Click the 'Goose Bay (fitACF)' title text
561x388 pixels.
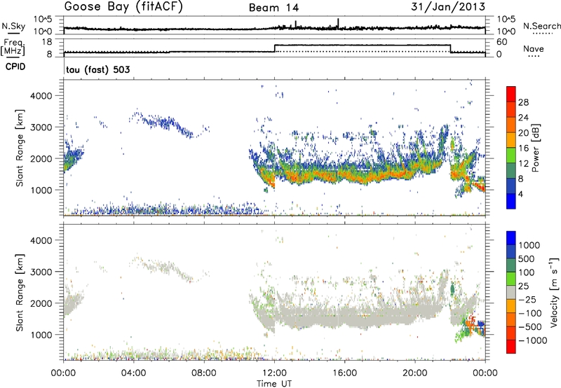pos(123,6)
